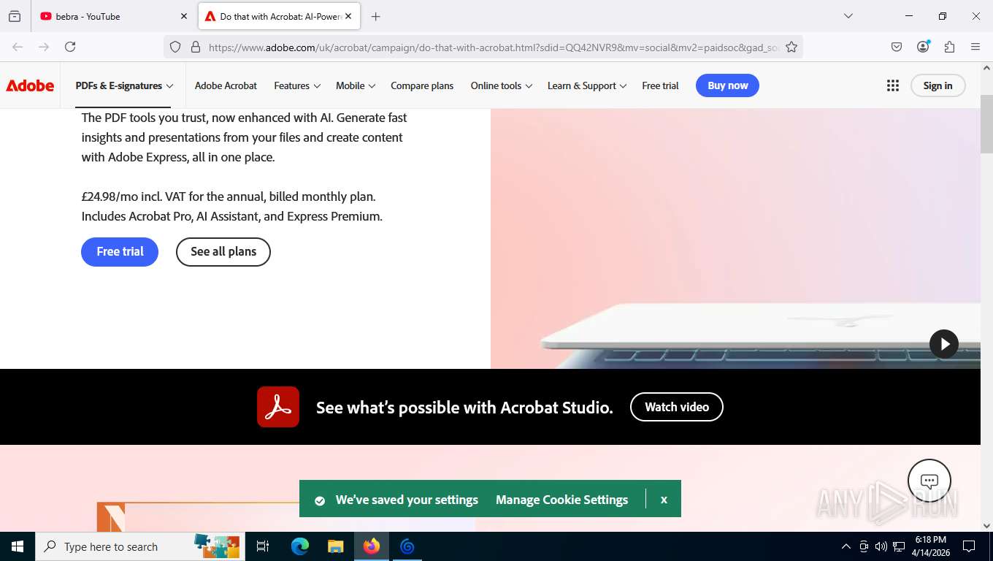Open a new browser tab

(x=375, y=16)
